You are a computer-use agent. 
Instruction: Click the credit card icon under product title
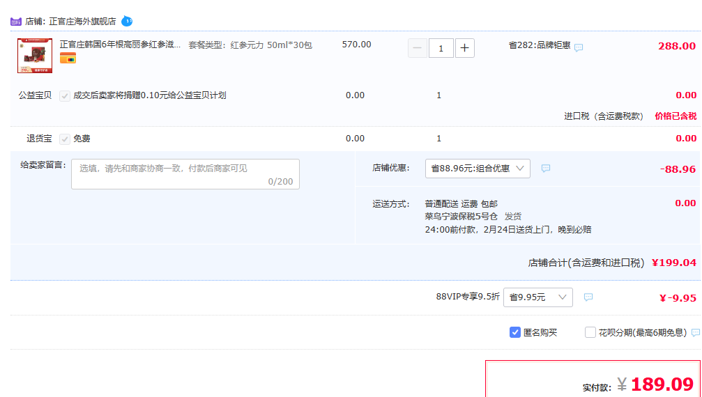pyautogui.click(x=68, y=58)
